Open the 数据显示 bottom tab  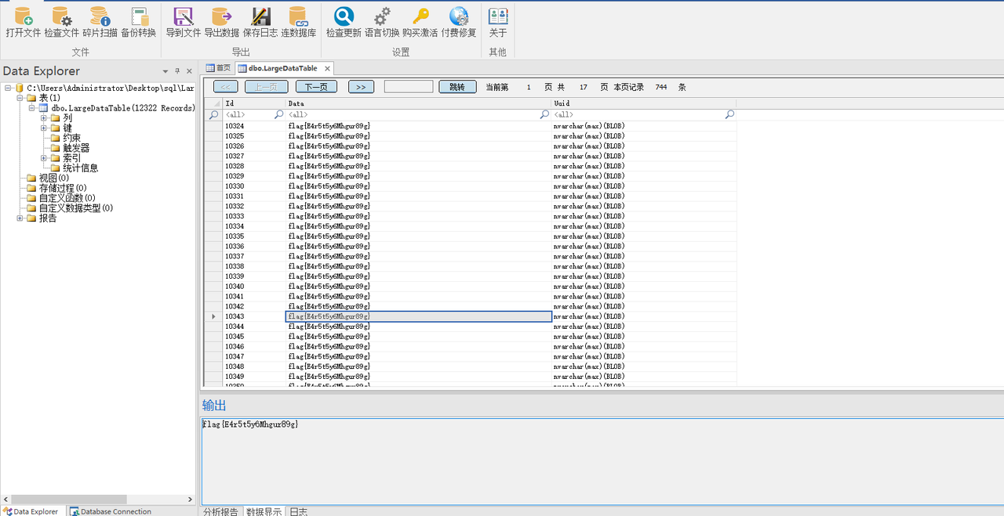pos(264,511)
